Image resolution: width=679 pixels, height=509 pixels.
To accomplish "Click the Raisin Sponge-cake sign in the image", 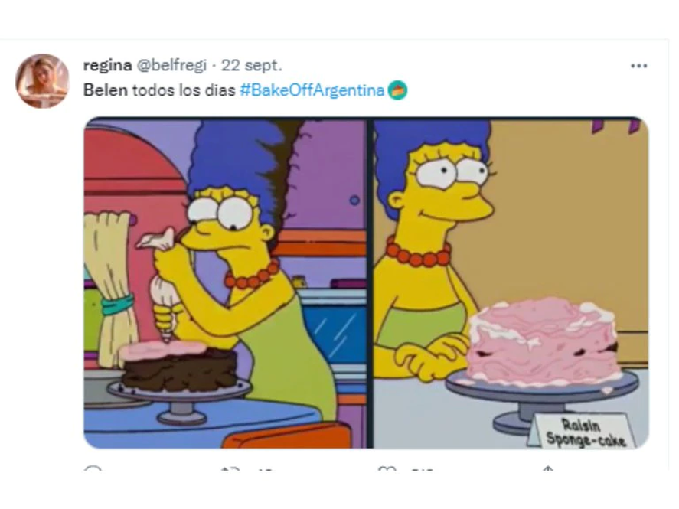I will [583, 431].
